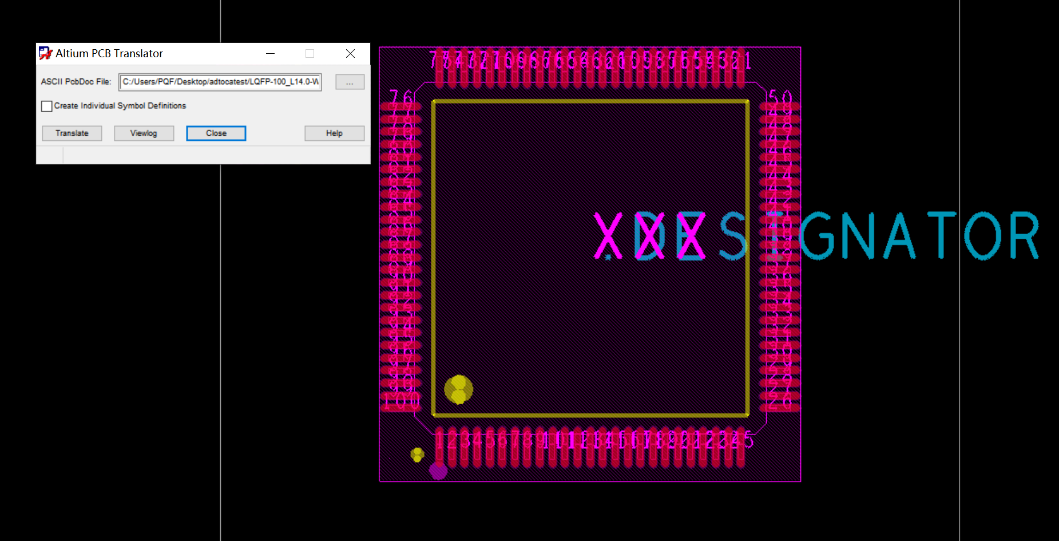Click the Altium PCB Translator title icon
Image resolution: width=1059 pixels, height=541 pixels.
(x=45, y=53)
